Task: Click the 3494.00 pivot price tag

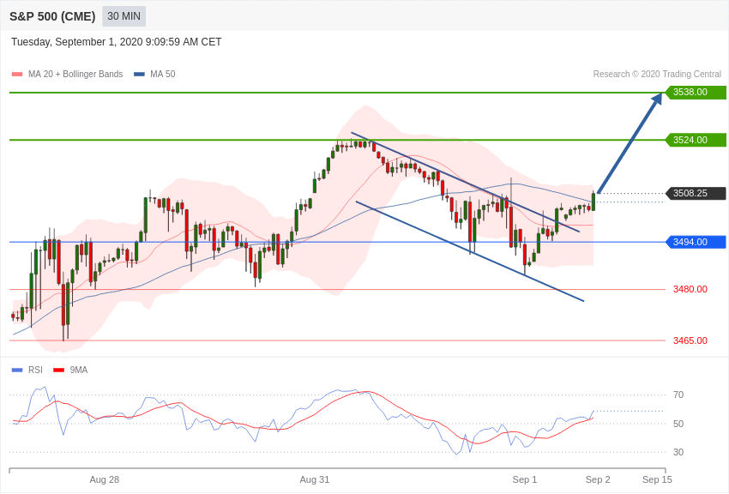Action: point(696,242)
